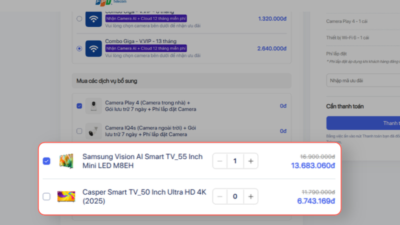Click the Casper TV quantity field showing 0
The image size is (400, 225).
tap(235, 196)
